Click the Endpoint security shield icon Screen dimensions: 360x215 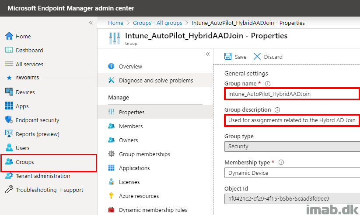coord(9,120)
